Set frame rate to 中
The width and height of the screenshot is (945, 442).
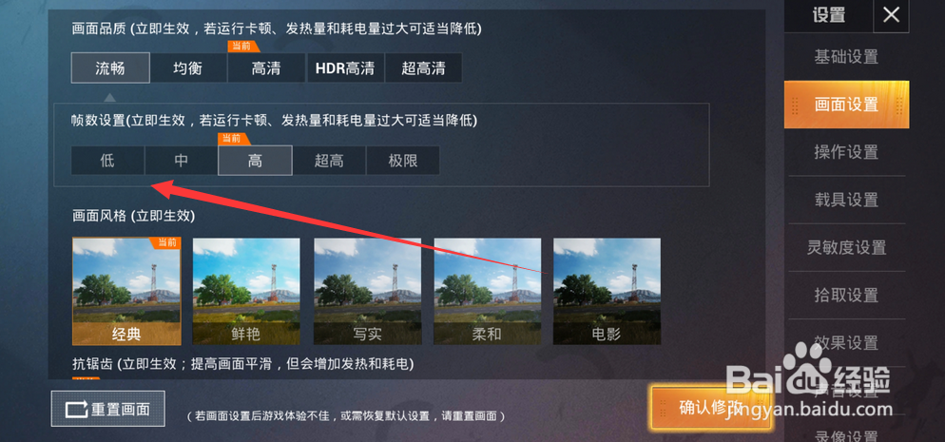click(x=182, y=161)
